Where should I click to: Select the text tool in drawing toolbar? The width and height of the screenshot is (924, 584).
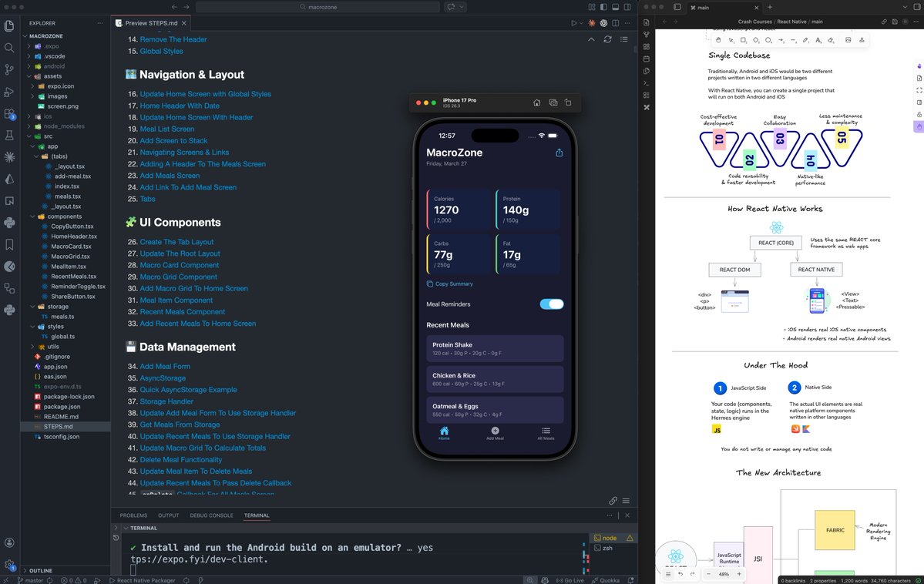[x=818, y=40]
